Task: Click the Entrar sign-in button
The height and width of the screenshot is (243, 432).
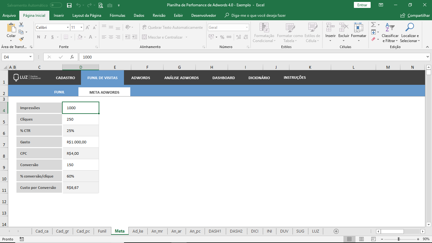Action: tap(362, 5)
